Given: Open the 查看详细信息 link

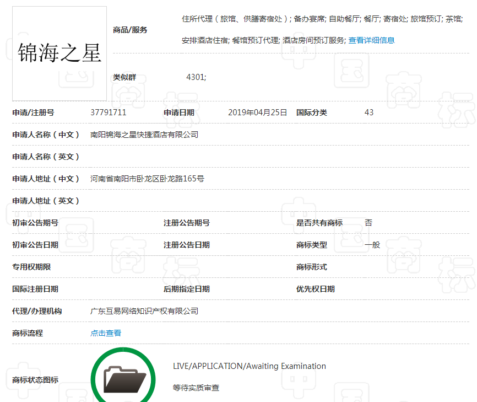Looking at the screenshot, I should coord(371,40).
